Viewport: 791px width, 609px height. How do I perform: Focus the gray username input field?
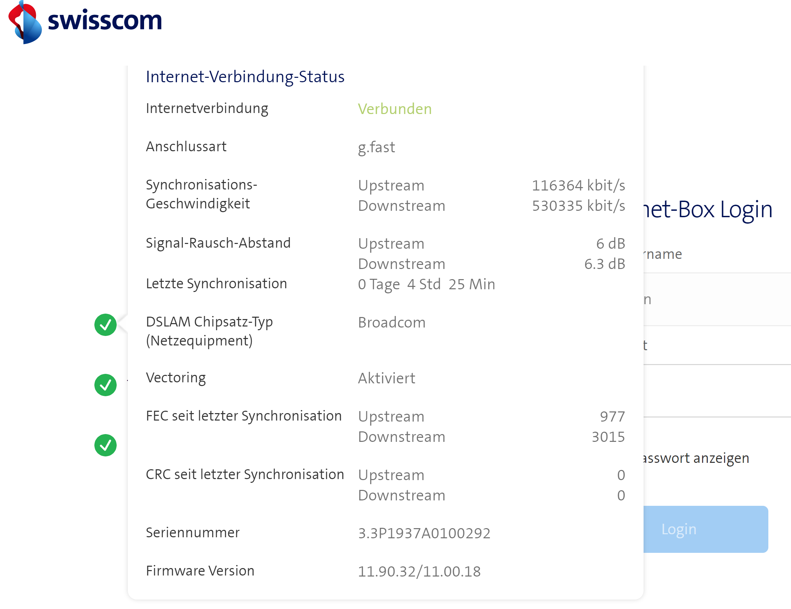click(717, 299)
